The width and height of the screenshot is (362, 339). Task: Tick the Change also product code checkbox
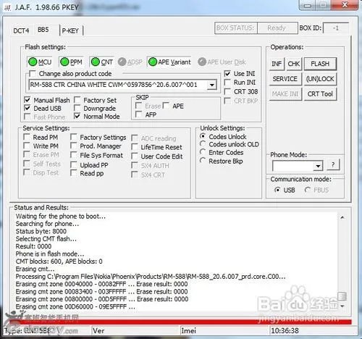coord(33,73)
